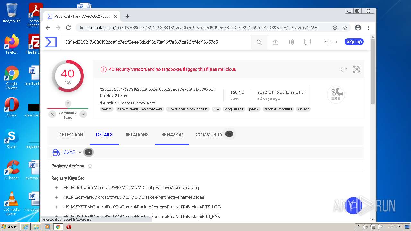Click the taskbar volume icon
Screen dimensions: 411x231
(x=365, y=227)
